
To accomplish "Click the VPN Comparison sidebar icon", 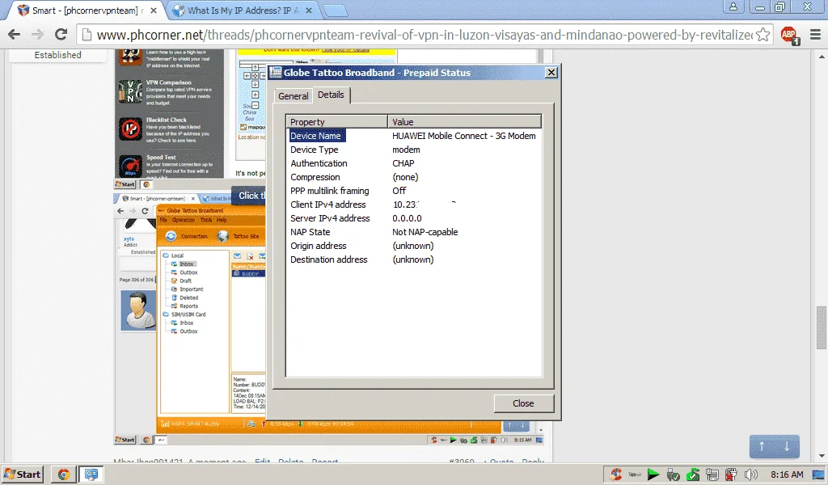I will pyautogui.click(x=130, y=92).
